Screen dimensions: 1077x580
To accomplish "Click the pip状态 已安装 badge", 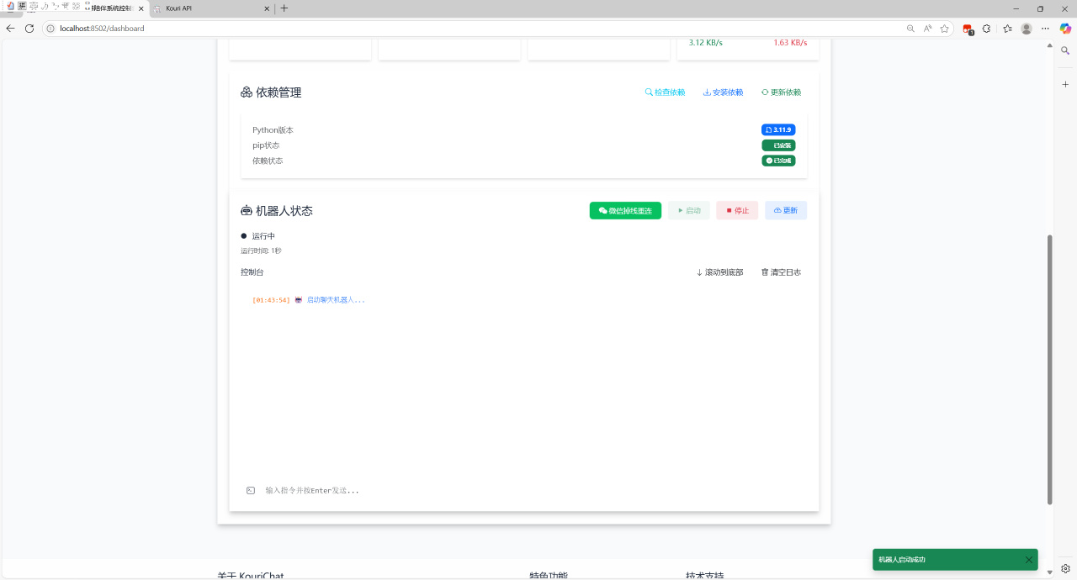I will 778,145.
